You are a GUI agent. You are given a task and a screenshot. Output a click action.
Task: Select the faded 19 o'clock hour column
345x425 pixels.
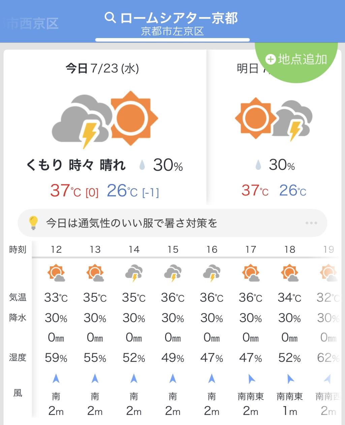328,249
